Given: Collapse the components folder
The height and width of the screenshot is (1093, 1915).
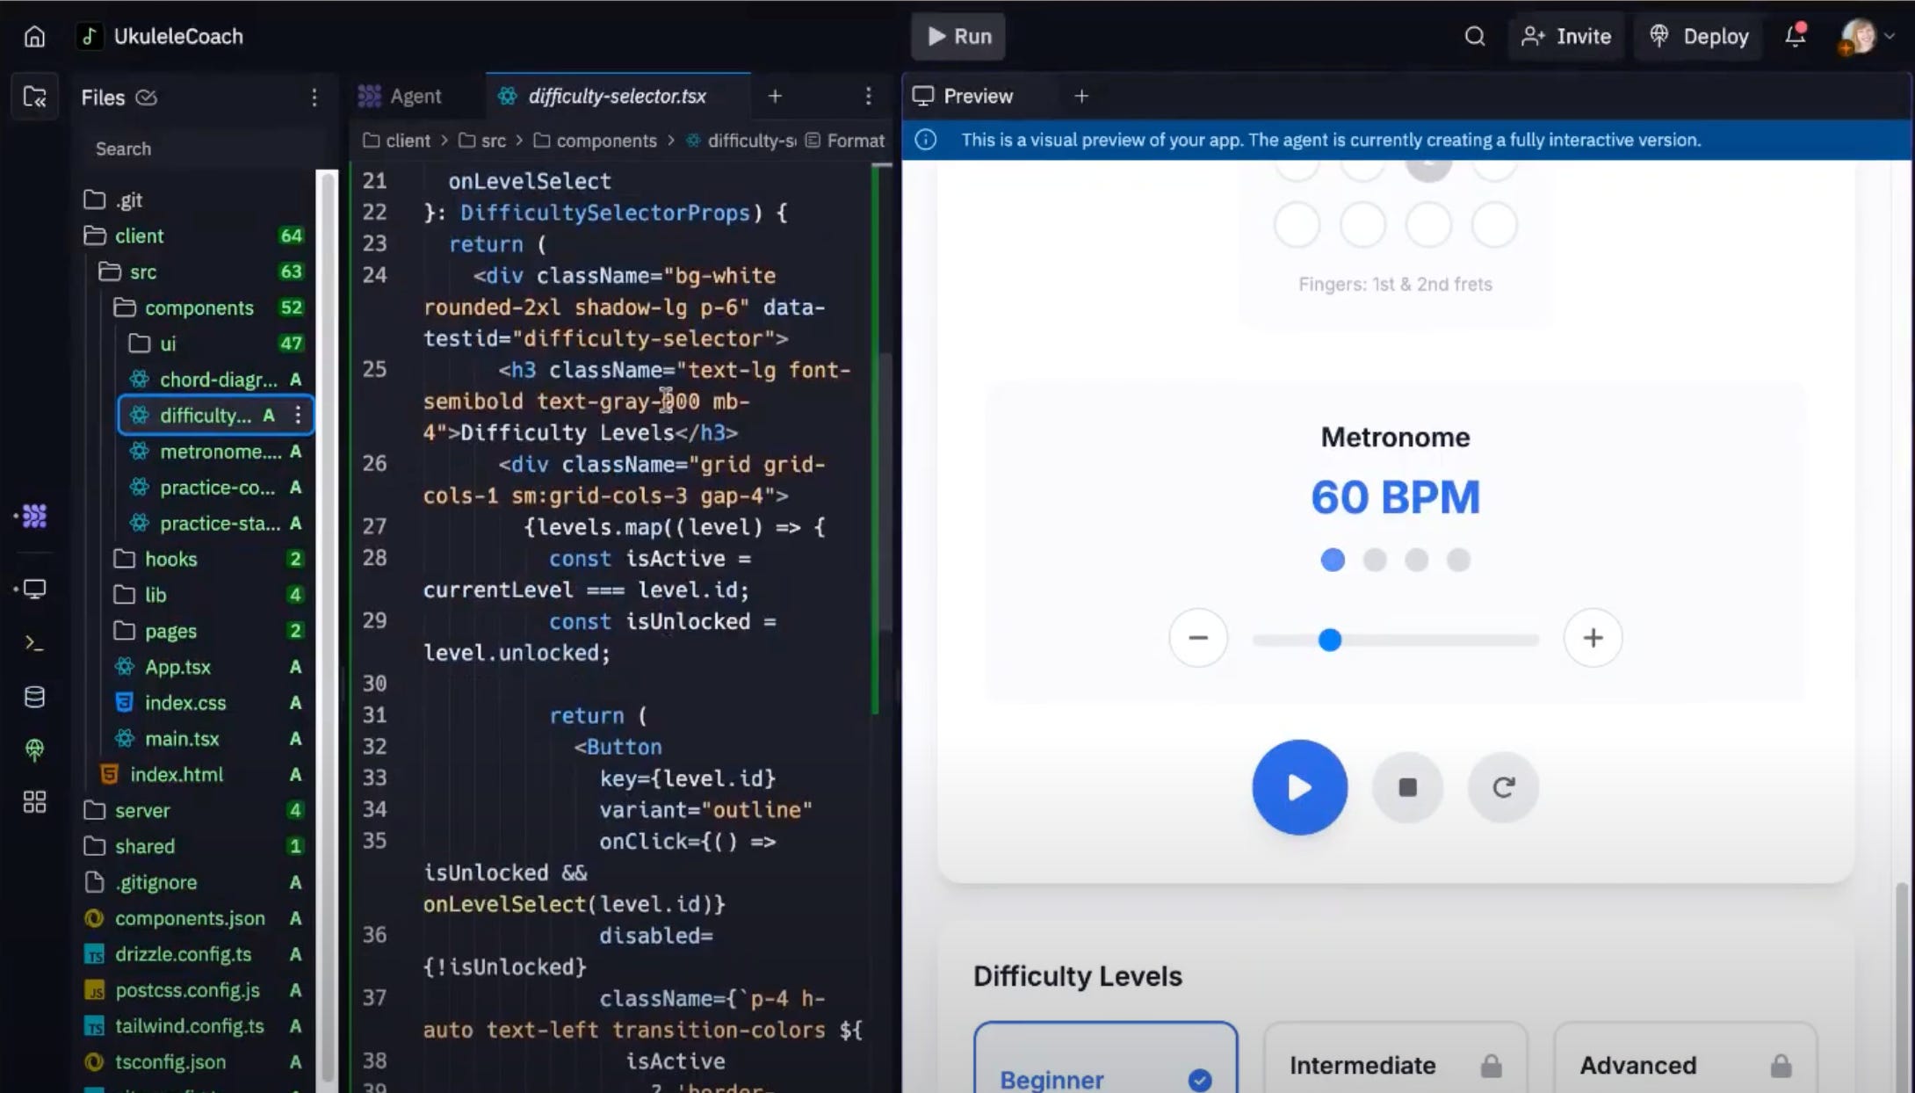Looking at the screenshot, I should pos(199,308).
